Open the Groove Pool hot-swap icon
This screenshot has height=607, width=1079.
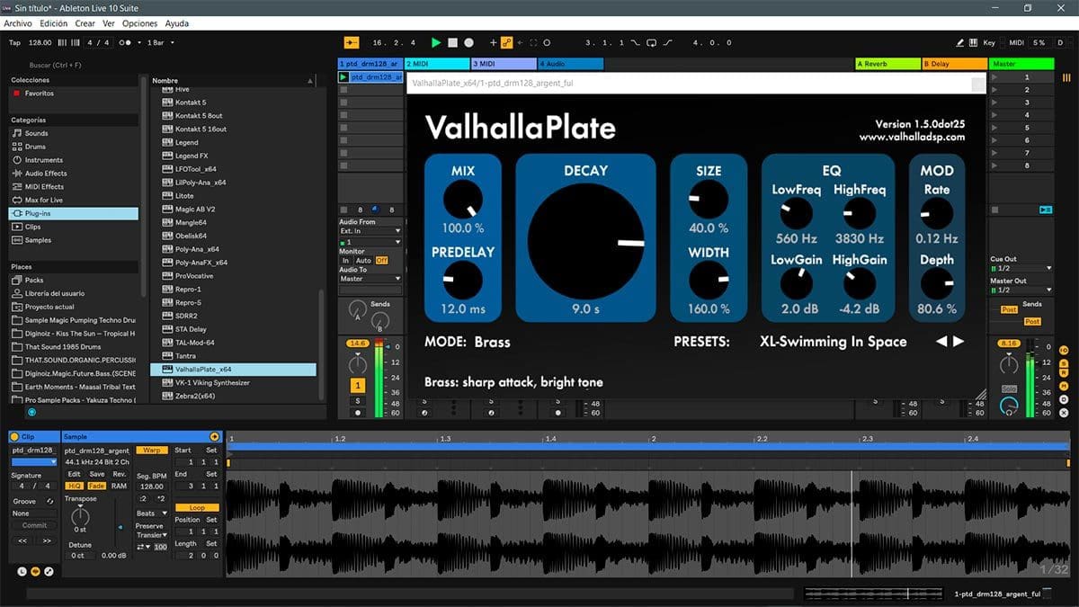tap(49, 501)
